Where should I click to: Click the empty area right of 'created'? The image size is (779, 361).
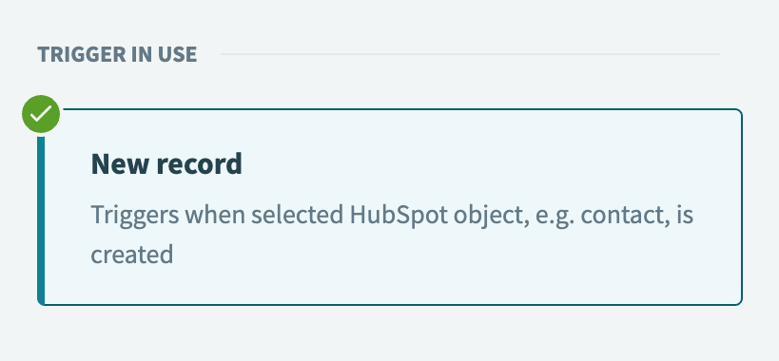click(447, 255)
